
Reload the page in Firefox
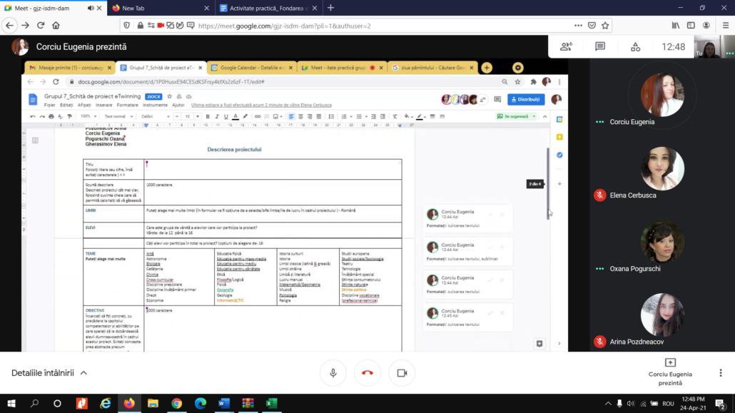point(41,25)
